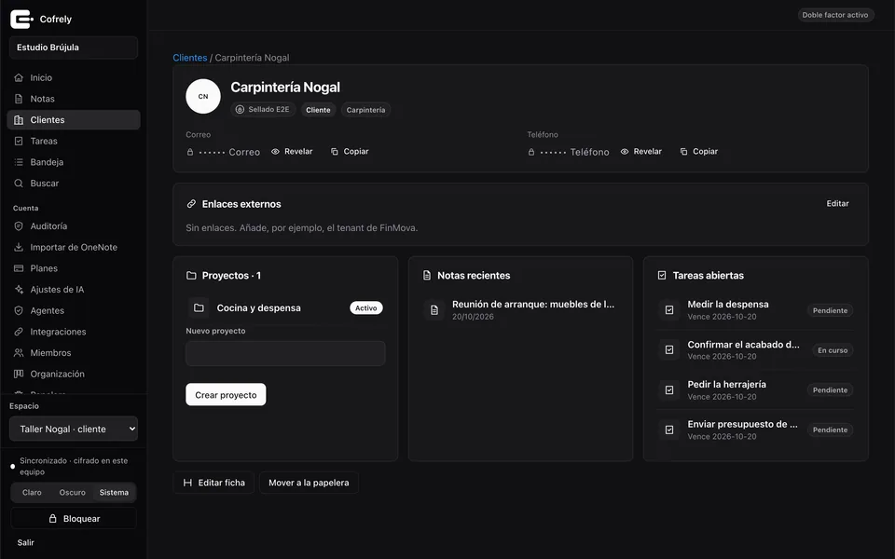Click the Sellado E2E badge

[263, 110]
